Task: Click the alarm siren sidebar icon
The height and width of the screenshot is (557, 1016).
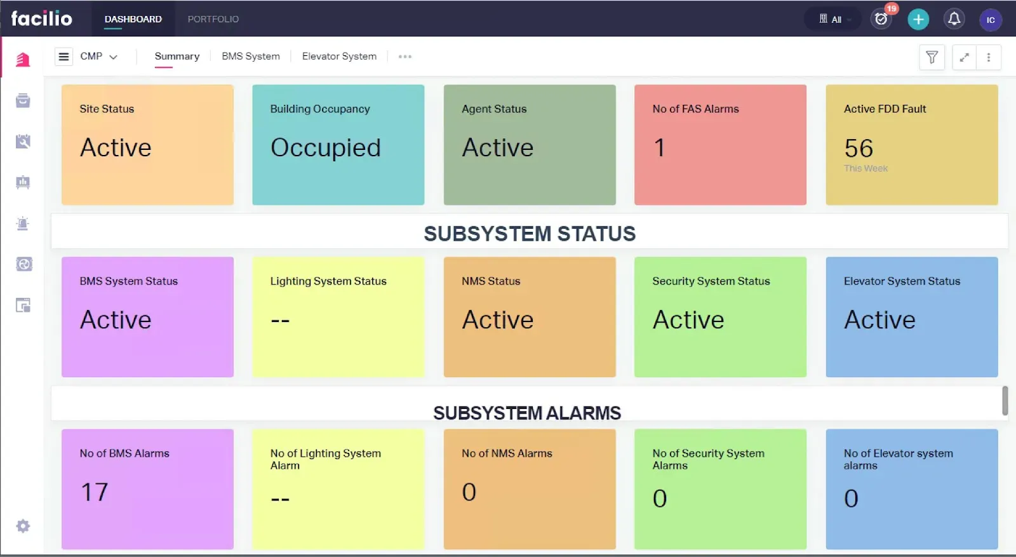Action: (x=23, y=224)
